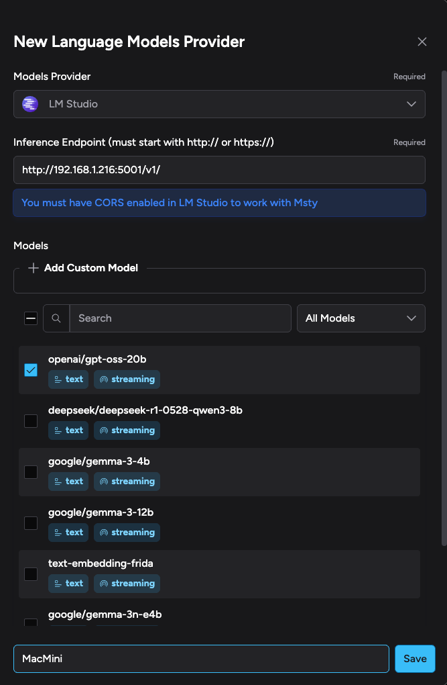Image resolution: width=447 pixels, height=685 pixels.
Task: Click the MacMini provider name field
Action: tap(201, 659)
